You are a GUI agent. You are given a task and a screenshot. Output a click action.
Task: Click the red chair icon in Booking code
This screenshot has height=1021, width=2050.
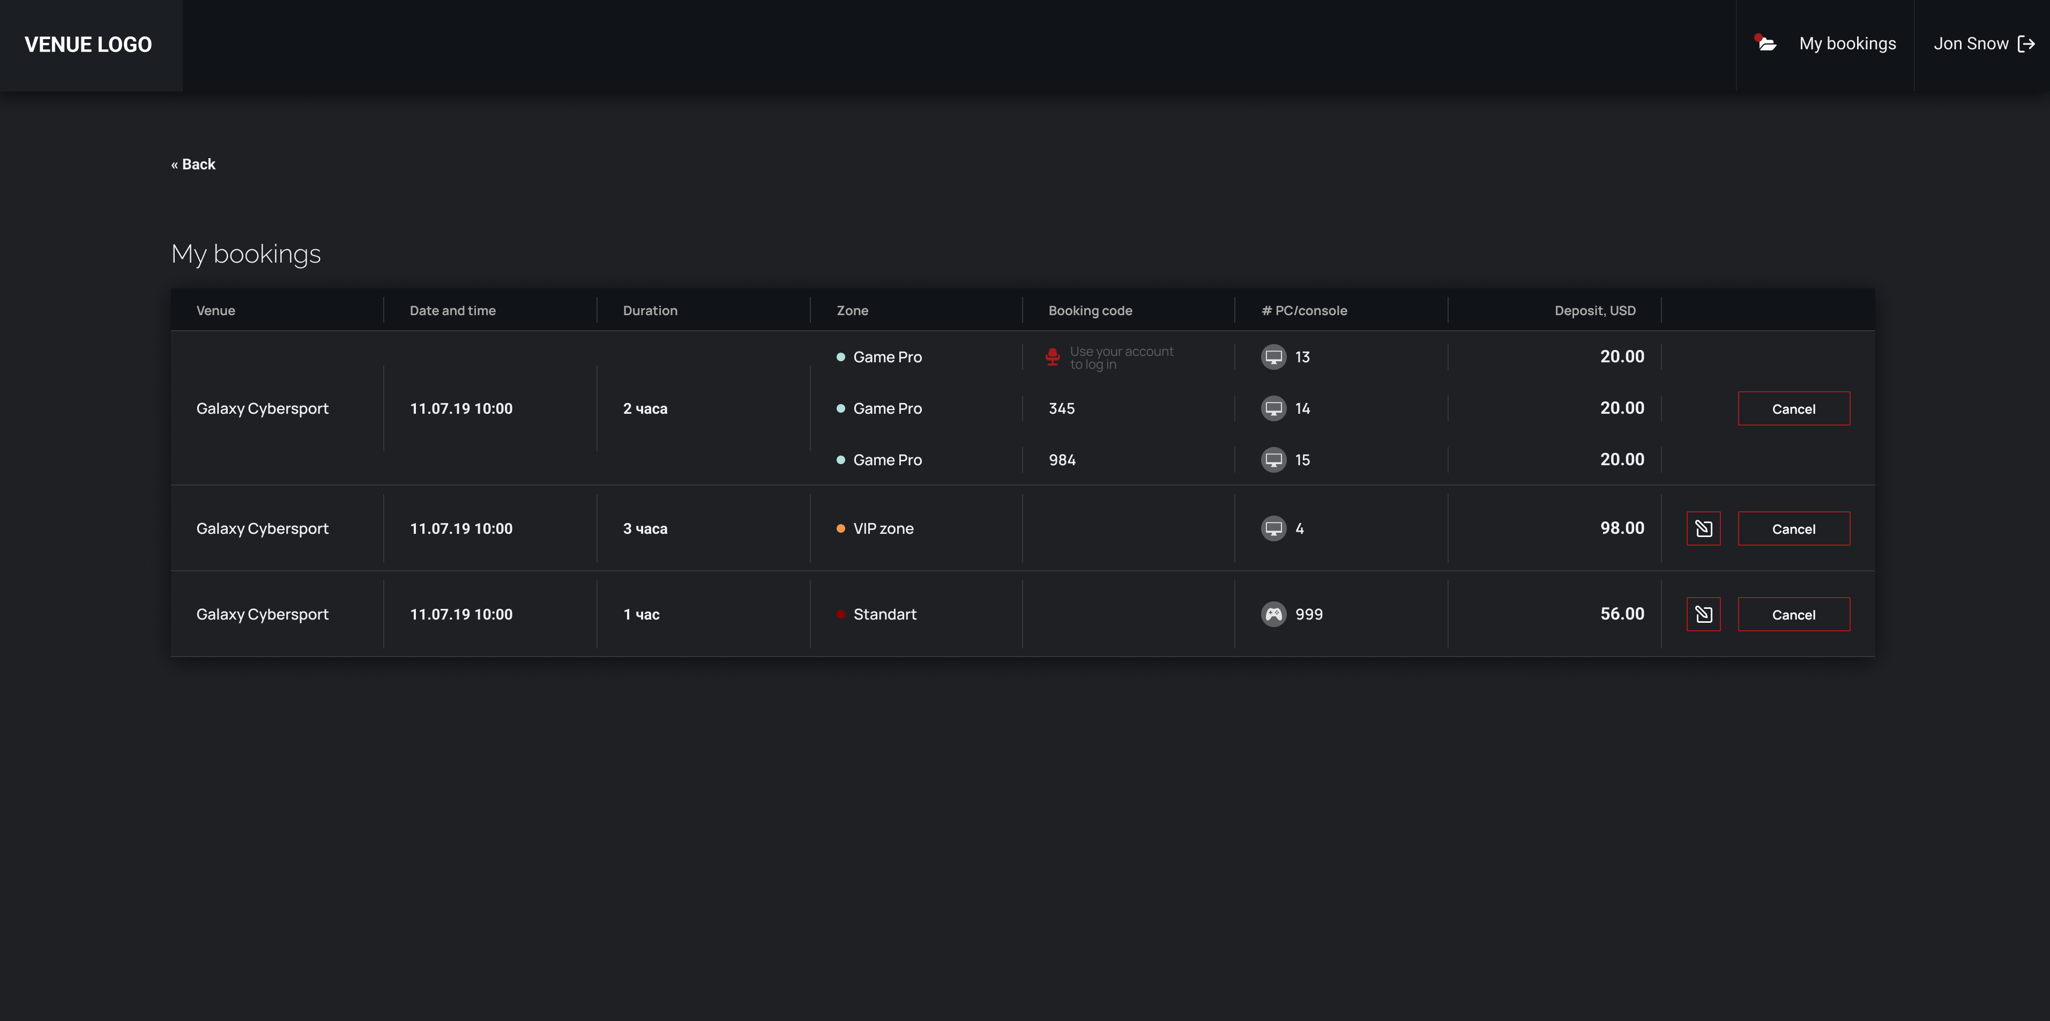coord(1052,357)
